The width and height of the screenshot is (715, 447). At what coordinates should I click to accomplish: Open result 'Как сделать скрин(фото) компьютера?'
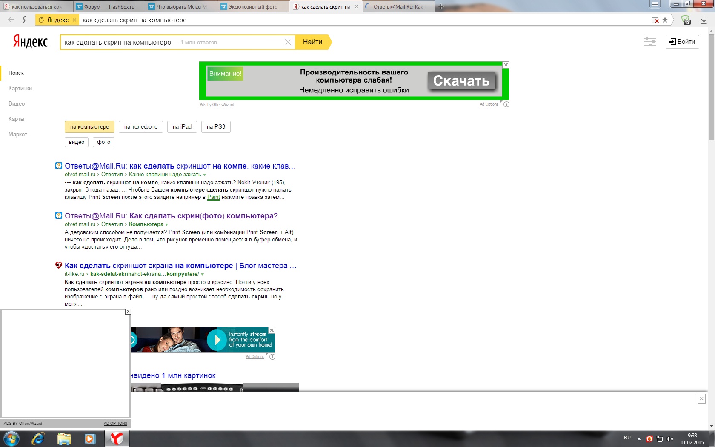(171, 216)
